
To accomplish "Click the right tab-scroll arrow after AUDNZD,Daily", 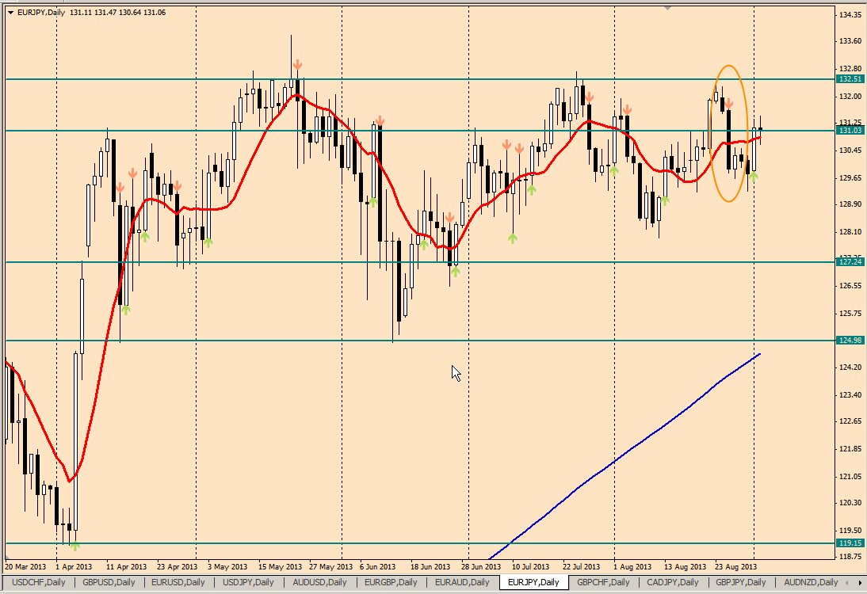I will 860,582.
